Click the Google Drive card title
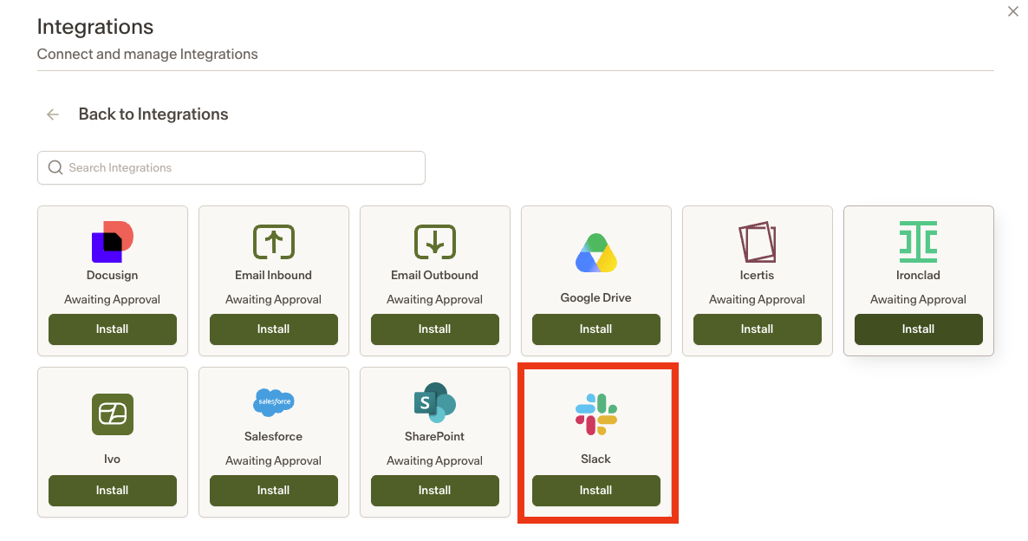The height and width of the screenshot is (541, 1028). coord(596,297)
